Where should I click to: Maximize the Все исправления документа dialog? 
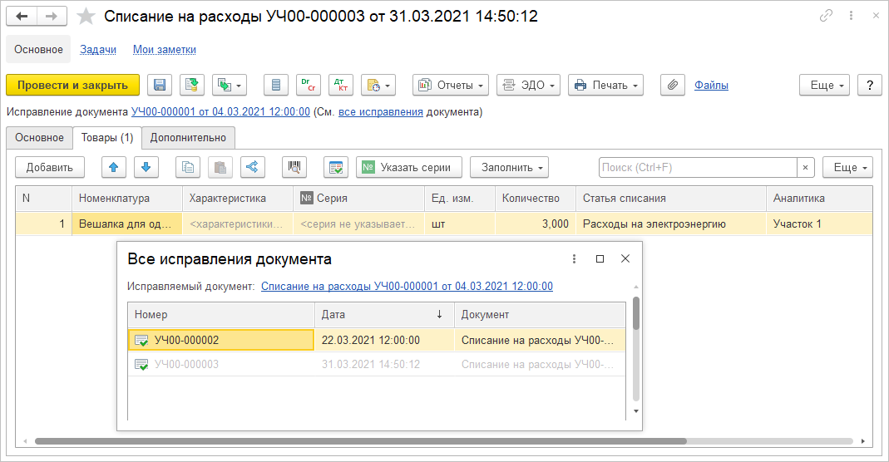point(600,258)
